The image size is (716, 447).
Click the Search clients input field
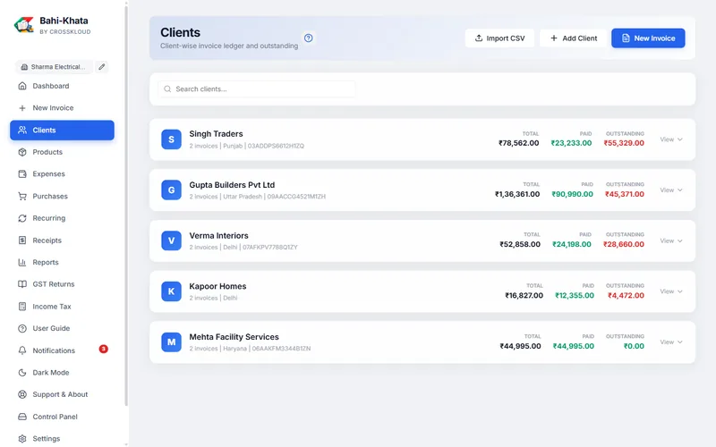tap(257, 89)
